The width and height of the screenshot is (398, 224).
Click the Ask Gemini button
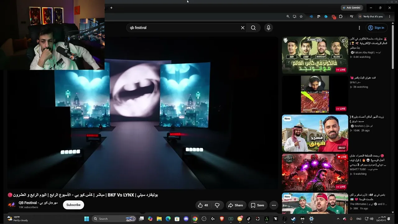(x=351, y=7)
